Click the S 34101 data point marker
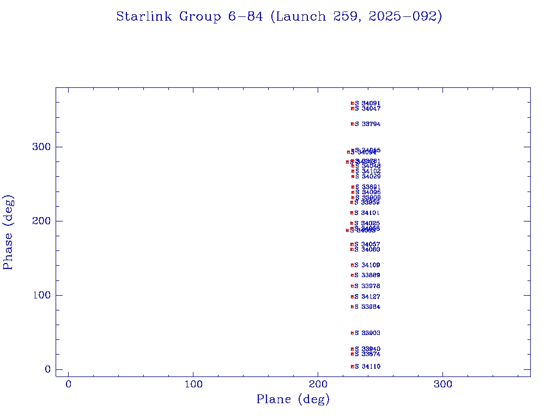558x419 pixels. point(352,213)
